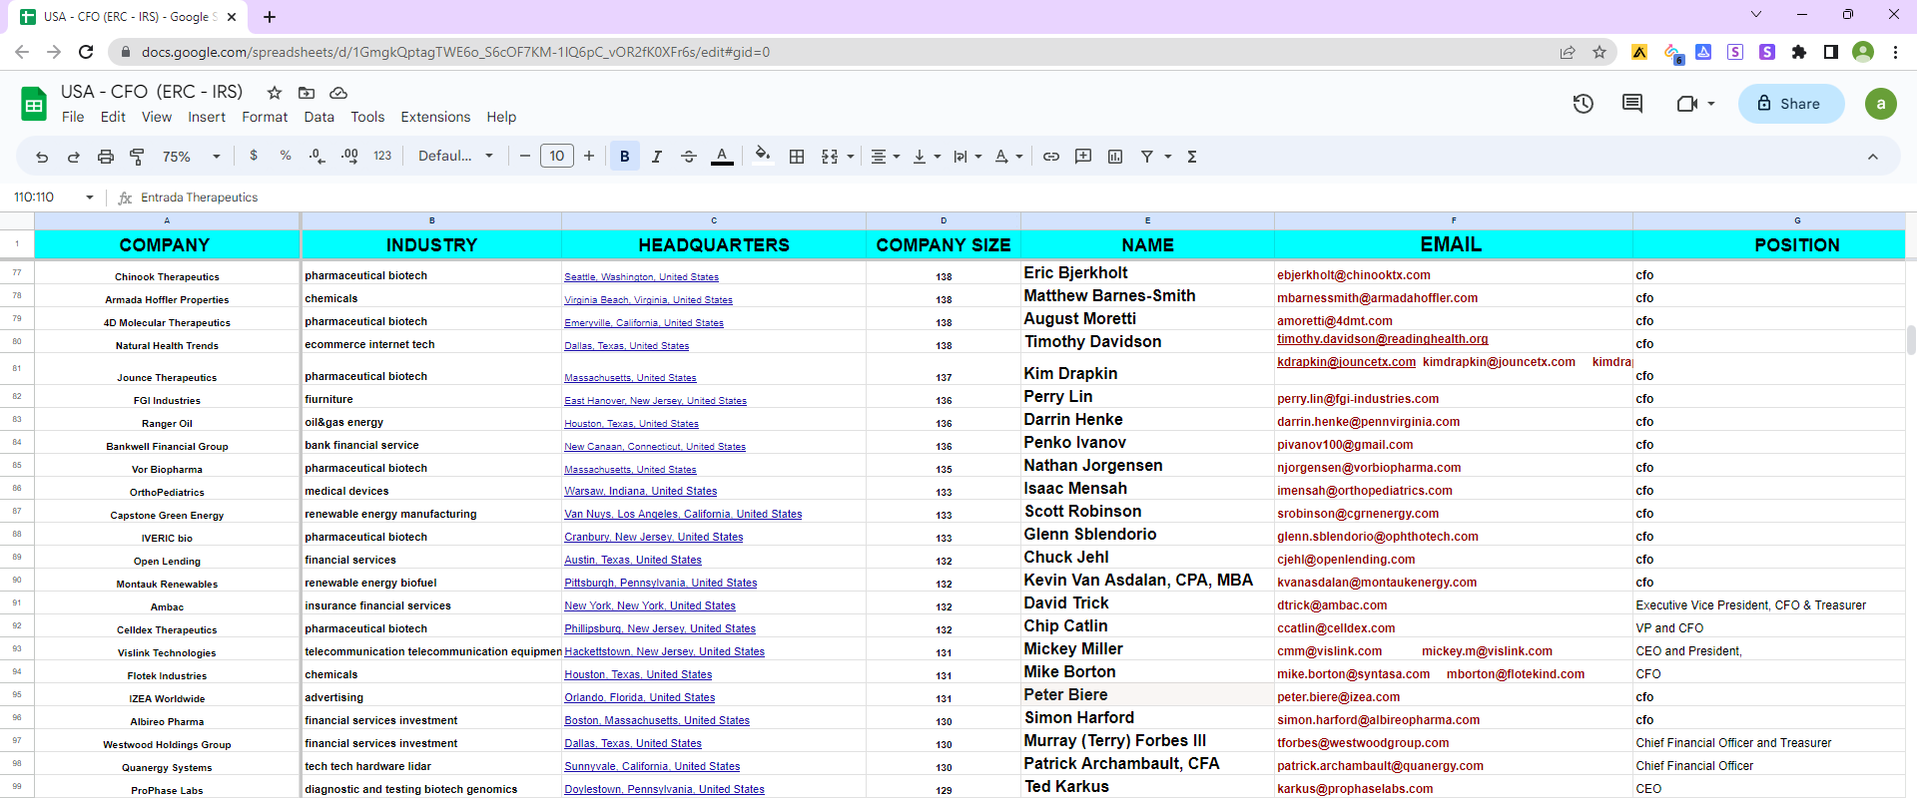
Task: Insert a comment
Action: [1083, 157]
